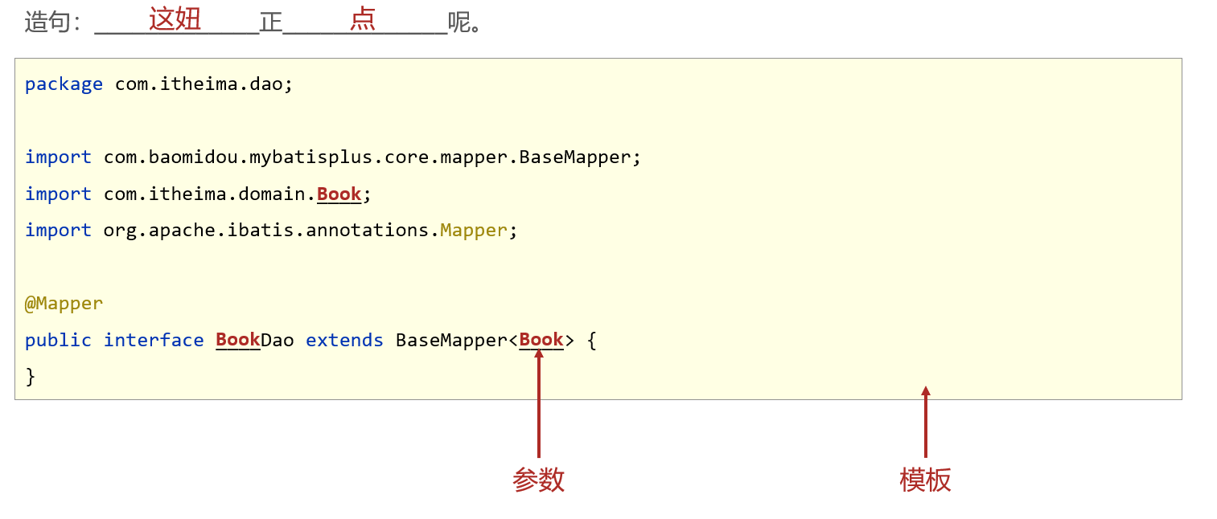Click the Book generic parameter inside angle brackets
This screenshot has height=519, width=1217.
pyautogui.click(x=541, y=340)
